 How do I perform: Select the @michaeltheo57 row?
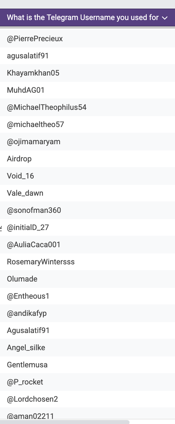coord(87,124)
